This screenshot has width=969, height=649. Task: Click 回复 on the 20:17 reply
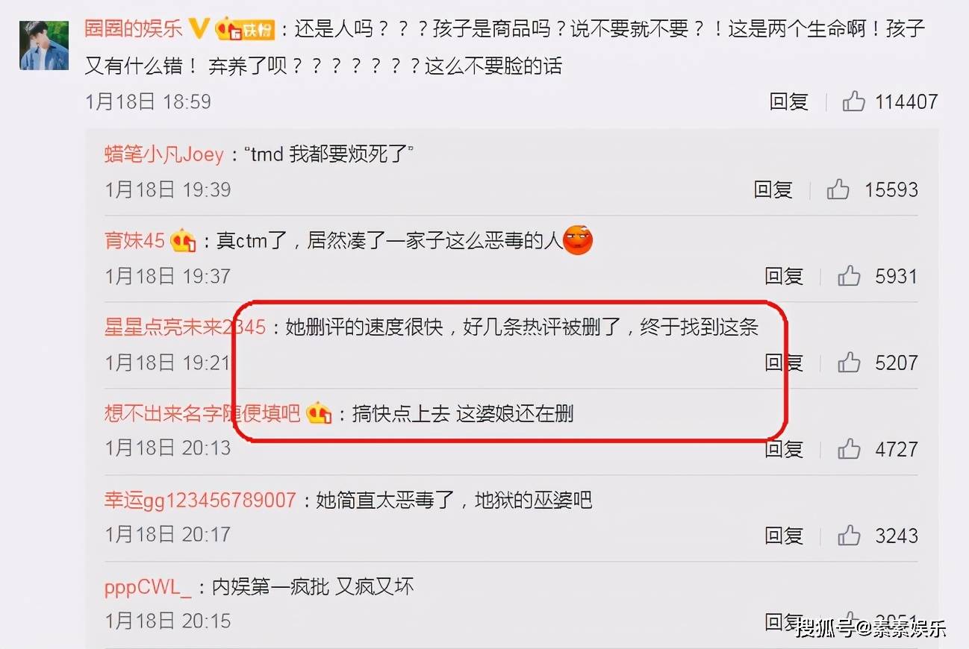(x=784, y=536)
